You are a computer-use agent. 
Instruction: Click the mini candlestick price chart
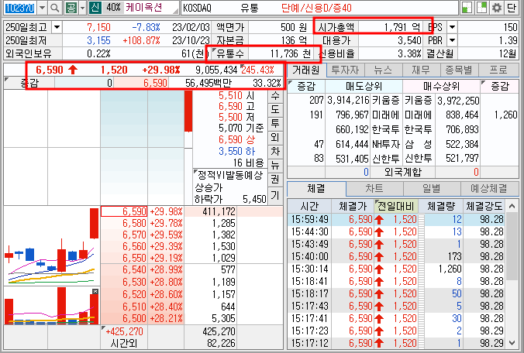(52, 245)
